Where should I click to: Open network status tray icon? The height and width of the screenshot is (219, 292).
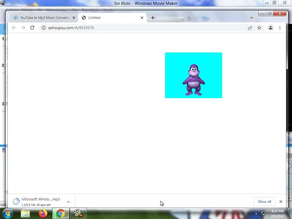point(263,213)
